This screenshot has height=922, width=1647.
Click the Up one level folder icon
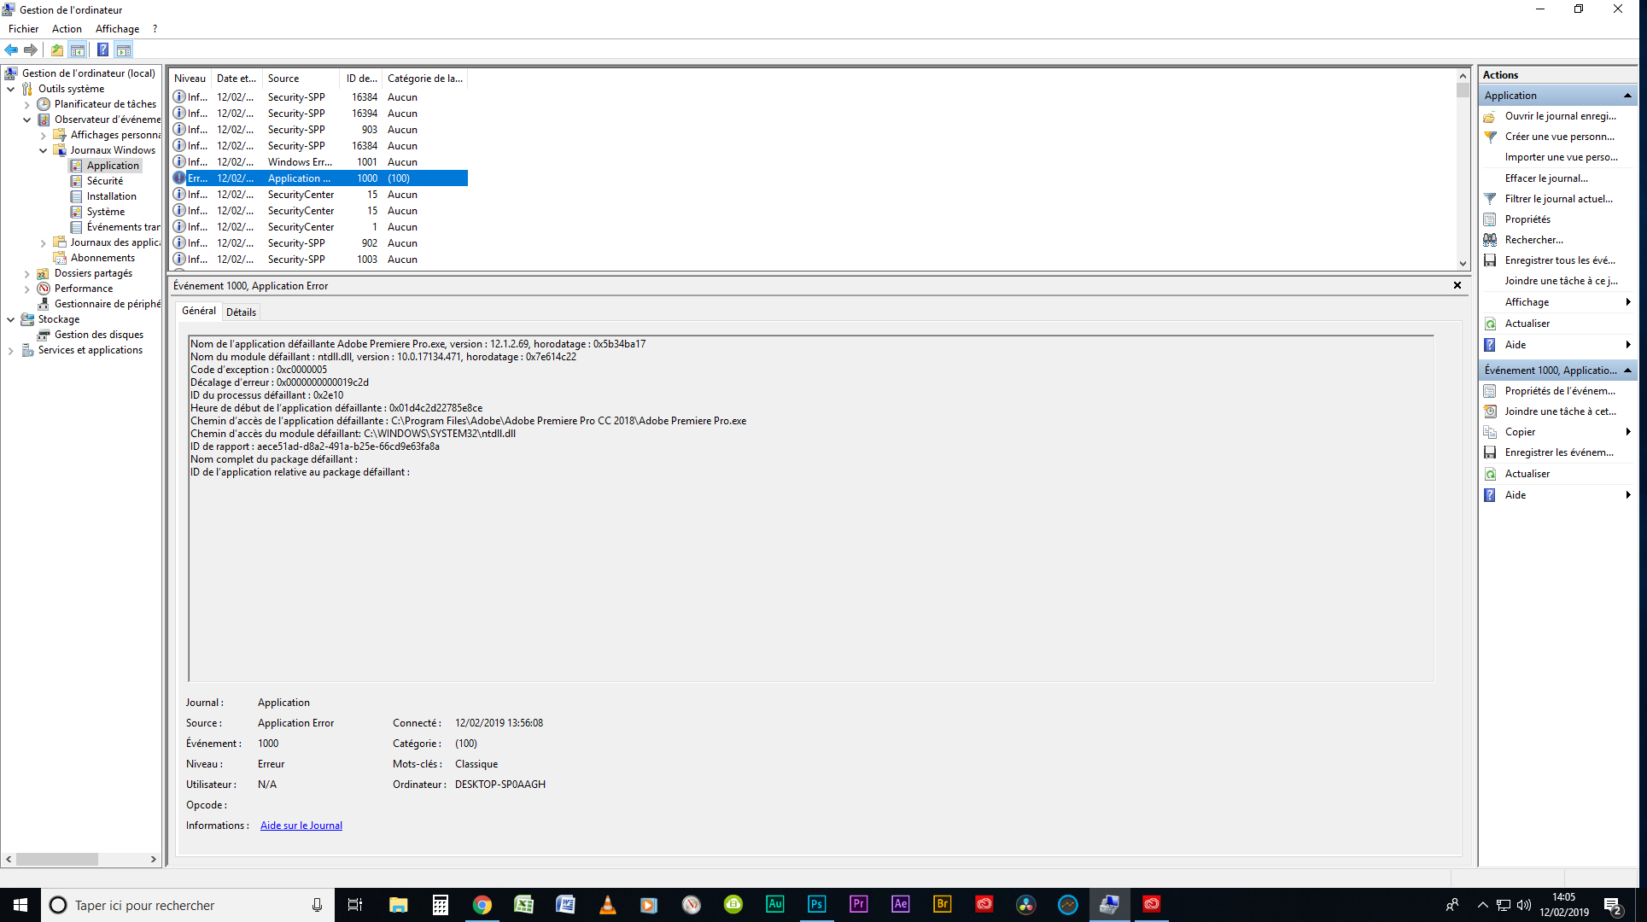point(57,50)
